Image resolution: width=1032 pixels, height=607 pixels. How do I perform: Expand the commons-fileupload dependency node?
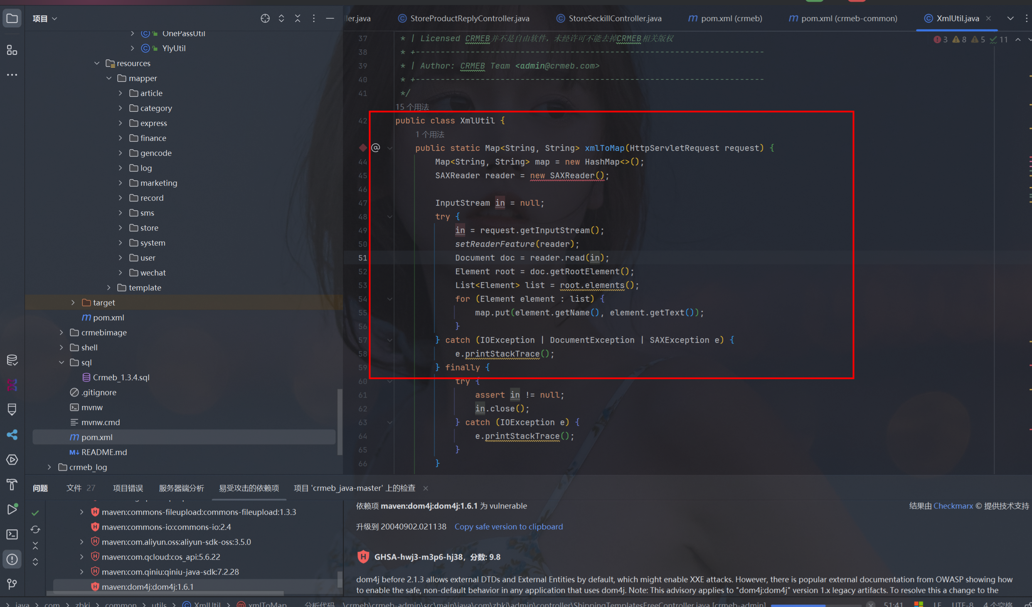click(x=82, y=512)
